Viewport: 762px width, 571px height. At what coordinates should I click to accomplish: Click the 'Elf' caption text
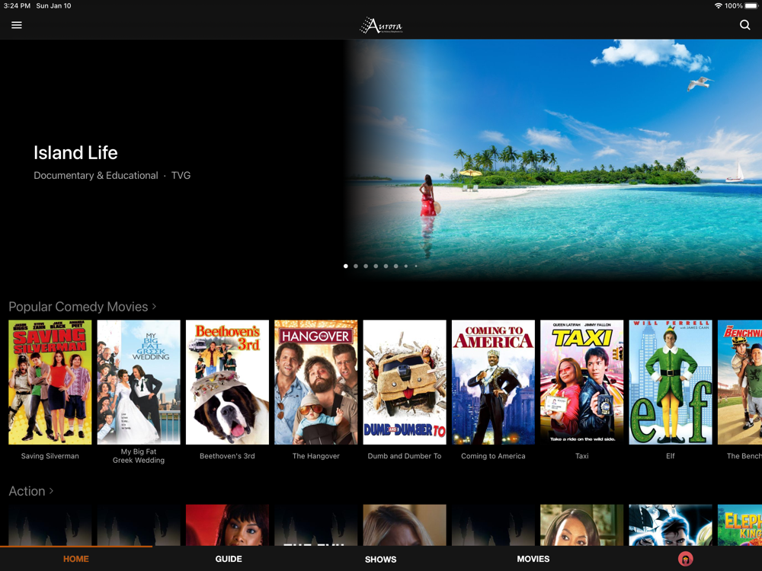[x=671, y=456]
